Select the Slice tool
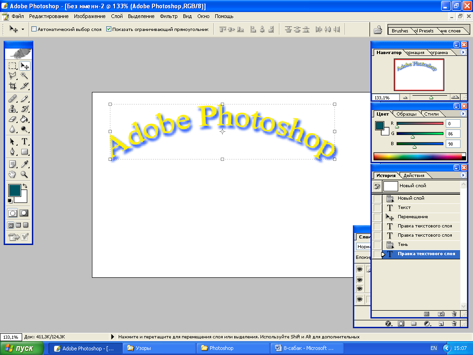Screen dimensions: 473x355 pos(24,86)
